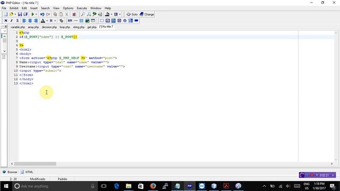
Task: Click the Find Next icon
Action: [89, 14]
